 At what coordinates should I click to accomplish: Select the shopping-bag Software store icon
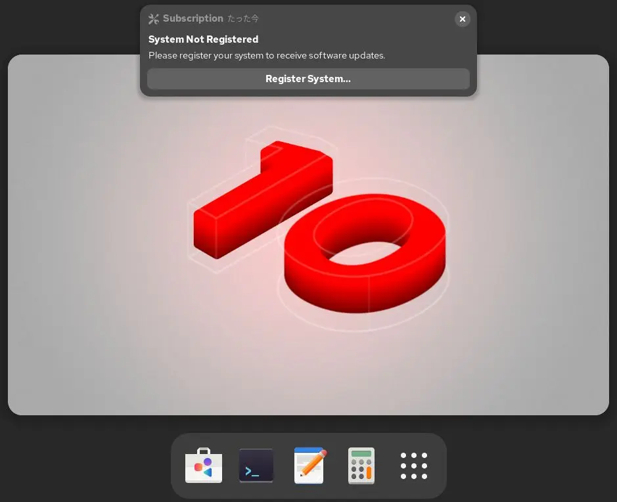[x=204, y=466]
